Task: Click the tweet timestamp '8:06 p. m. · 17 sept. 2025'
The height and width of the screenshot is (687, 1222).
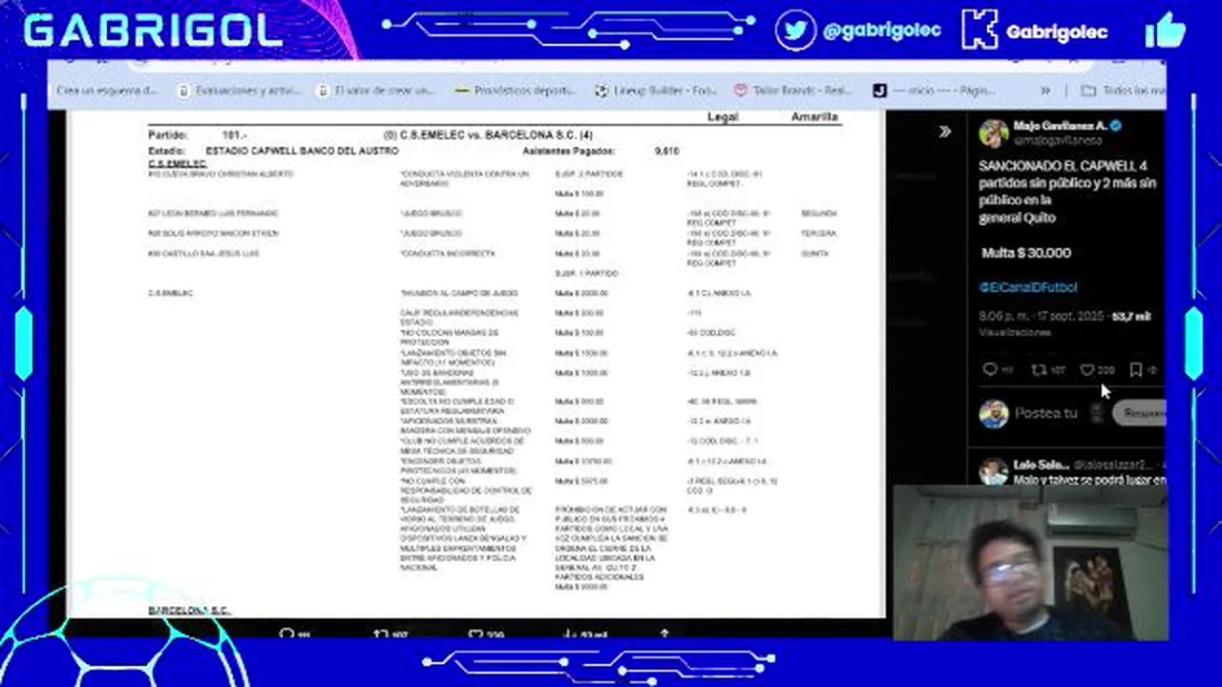Action: [1043, 316]
